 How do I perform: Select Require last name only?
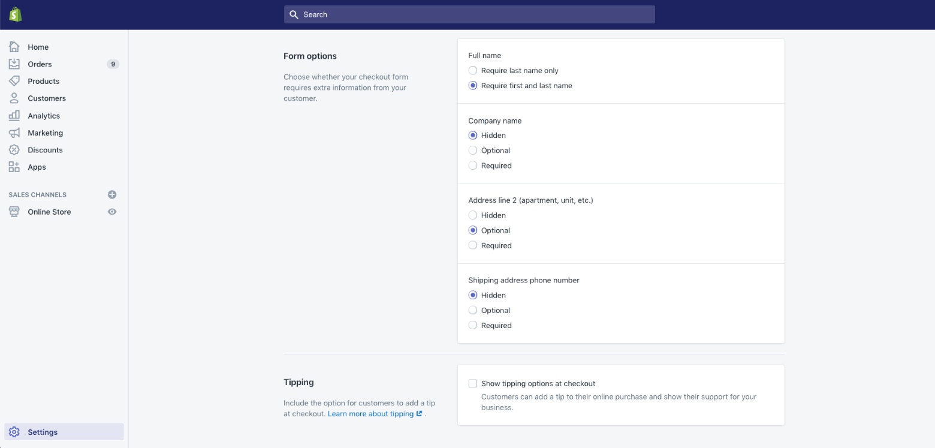[x=473, y=70]
